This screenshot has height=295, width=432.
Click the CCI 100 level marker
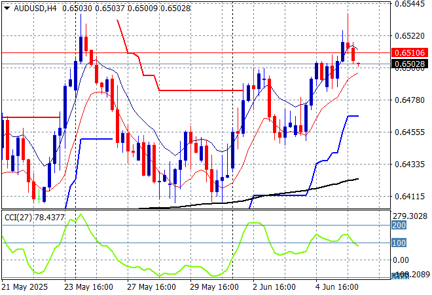tap(399, 243)
